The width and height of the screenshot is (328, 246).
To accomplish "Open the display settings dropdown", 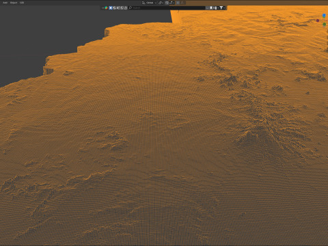I will pyautogui.click(x=216, y=8).
